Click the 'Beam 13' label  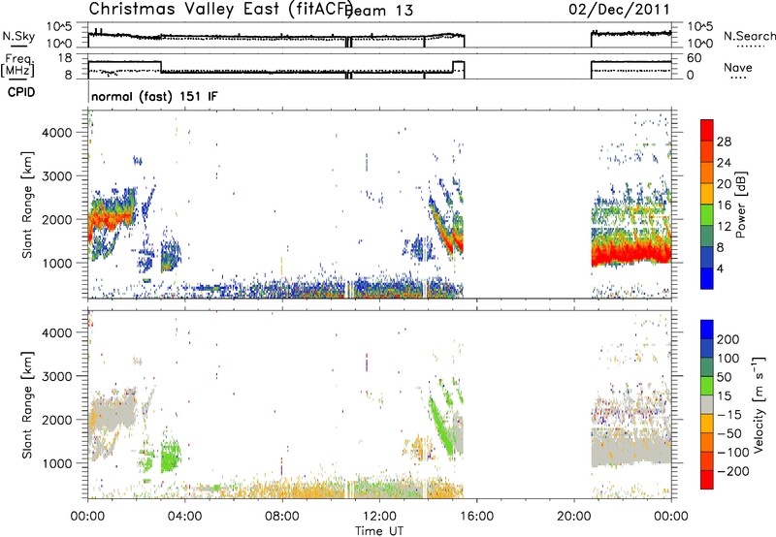[381, 11]
